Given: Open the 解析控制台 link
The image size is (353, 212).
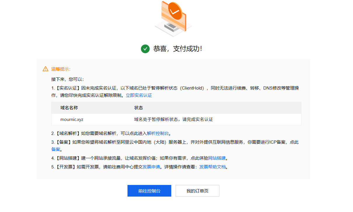Looking at the screenshot, I should click(x=158, y=133).
